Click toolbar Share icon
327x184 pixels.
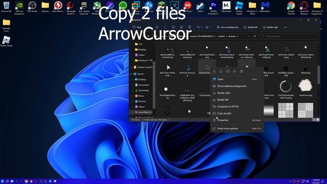tap(181, 27)
